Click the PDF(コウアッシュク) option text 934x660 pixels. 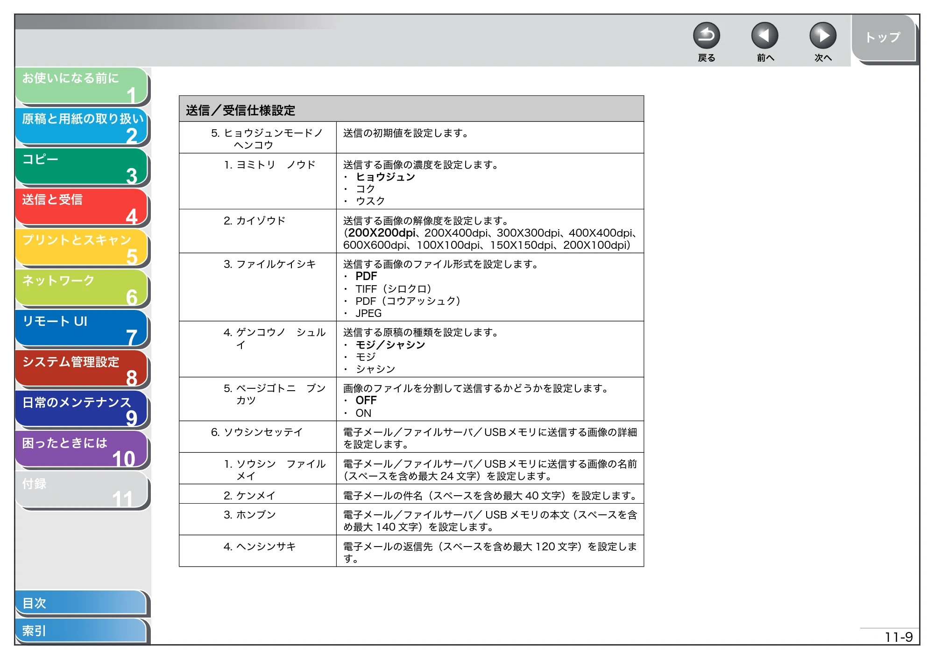click(409, 301)
